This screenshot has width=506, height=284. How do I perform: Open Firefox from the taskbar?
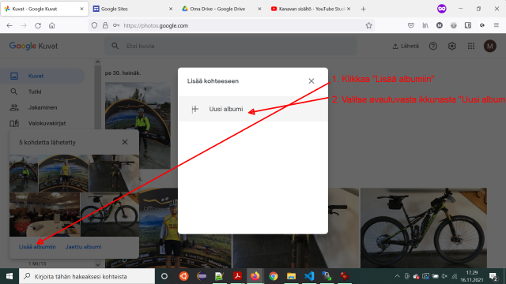[x=255, y=276]
